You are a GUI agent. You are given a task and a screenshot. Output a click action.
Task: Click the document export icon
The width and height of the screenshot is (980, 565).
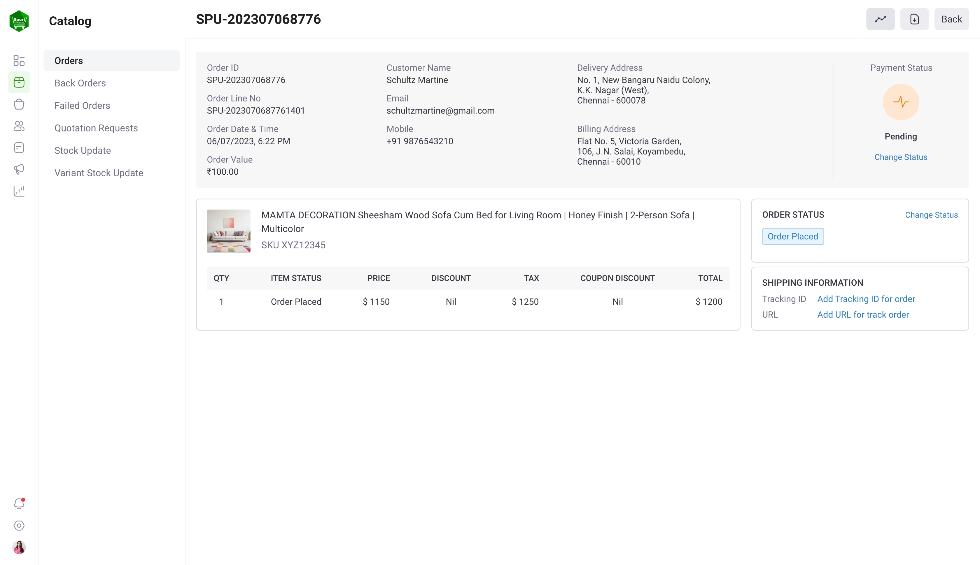[x=914, y=19]
